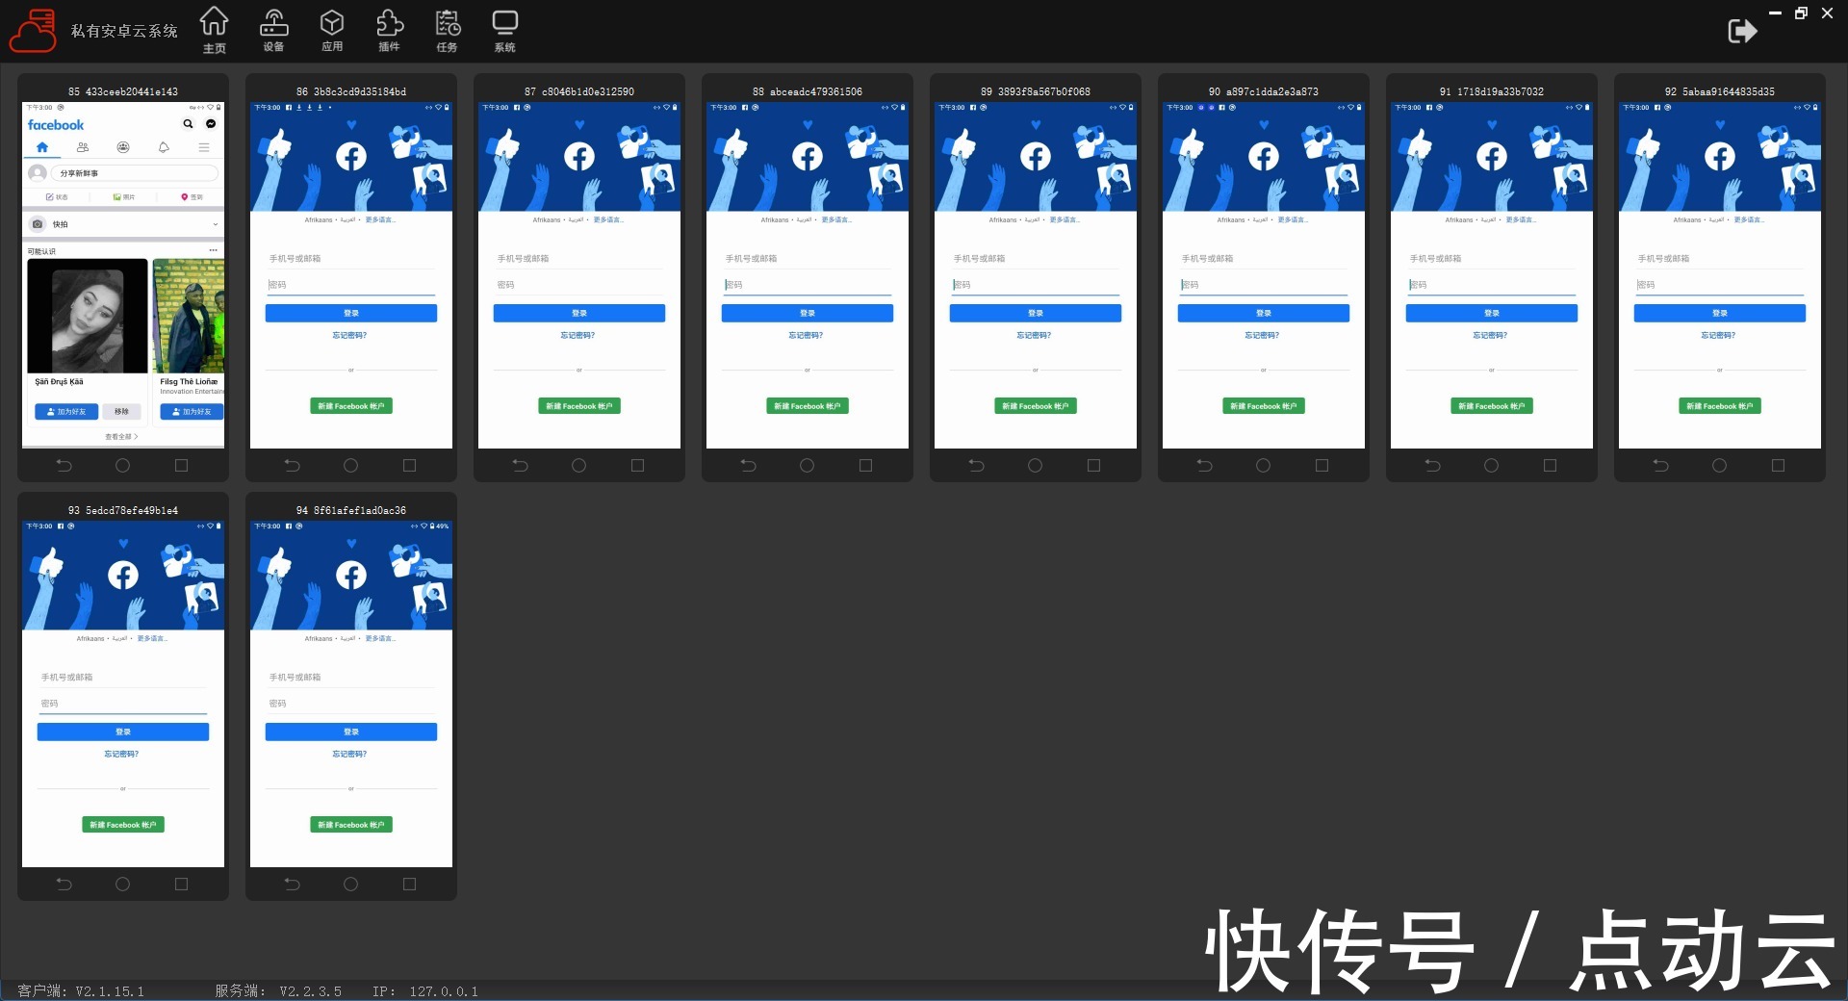Focus 密码 password field on device 94
This screenshot has width=1848, height=1001.
pyautogui.click(x=351, y=704)
